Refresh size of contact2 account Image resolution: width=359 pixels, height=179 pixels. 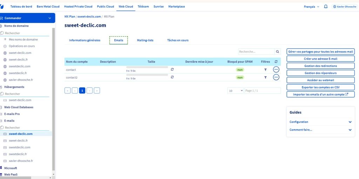(172, 77)
